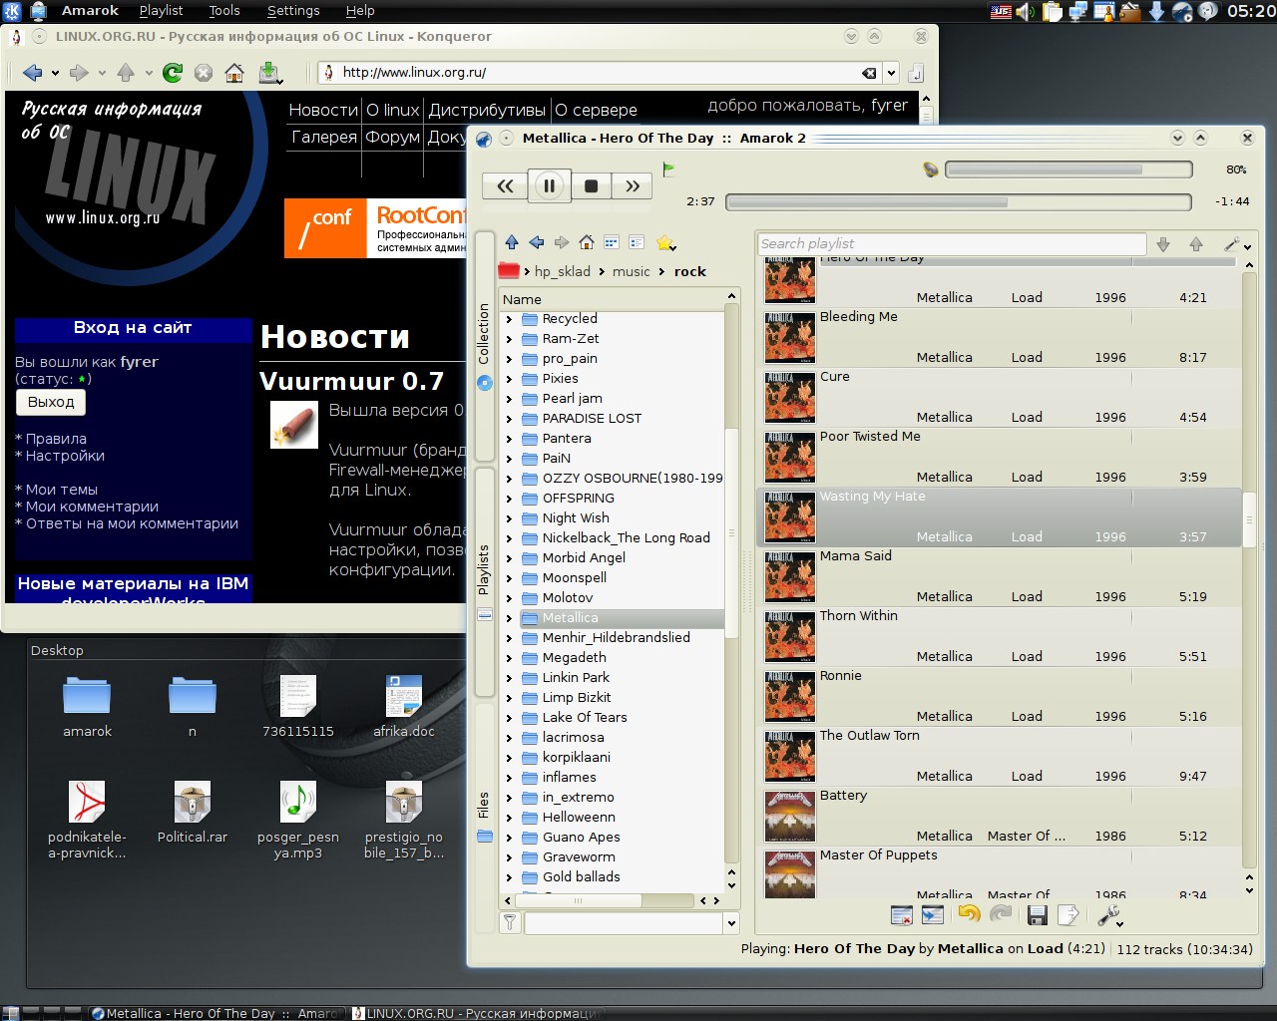Expand the Megadeth folder
This screenshot has width=1277, height=1021.
pyautogui.click(x=509, y=658)
